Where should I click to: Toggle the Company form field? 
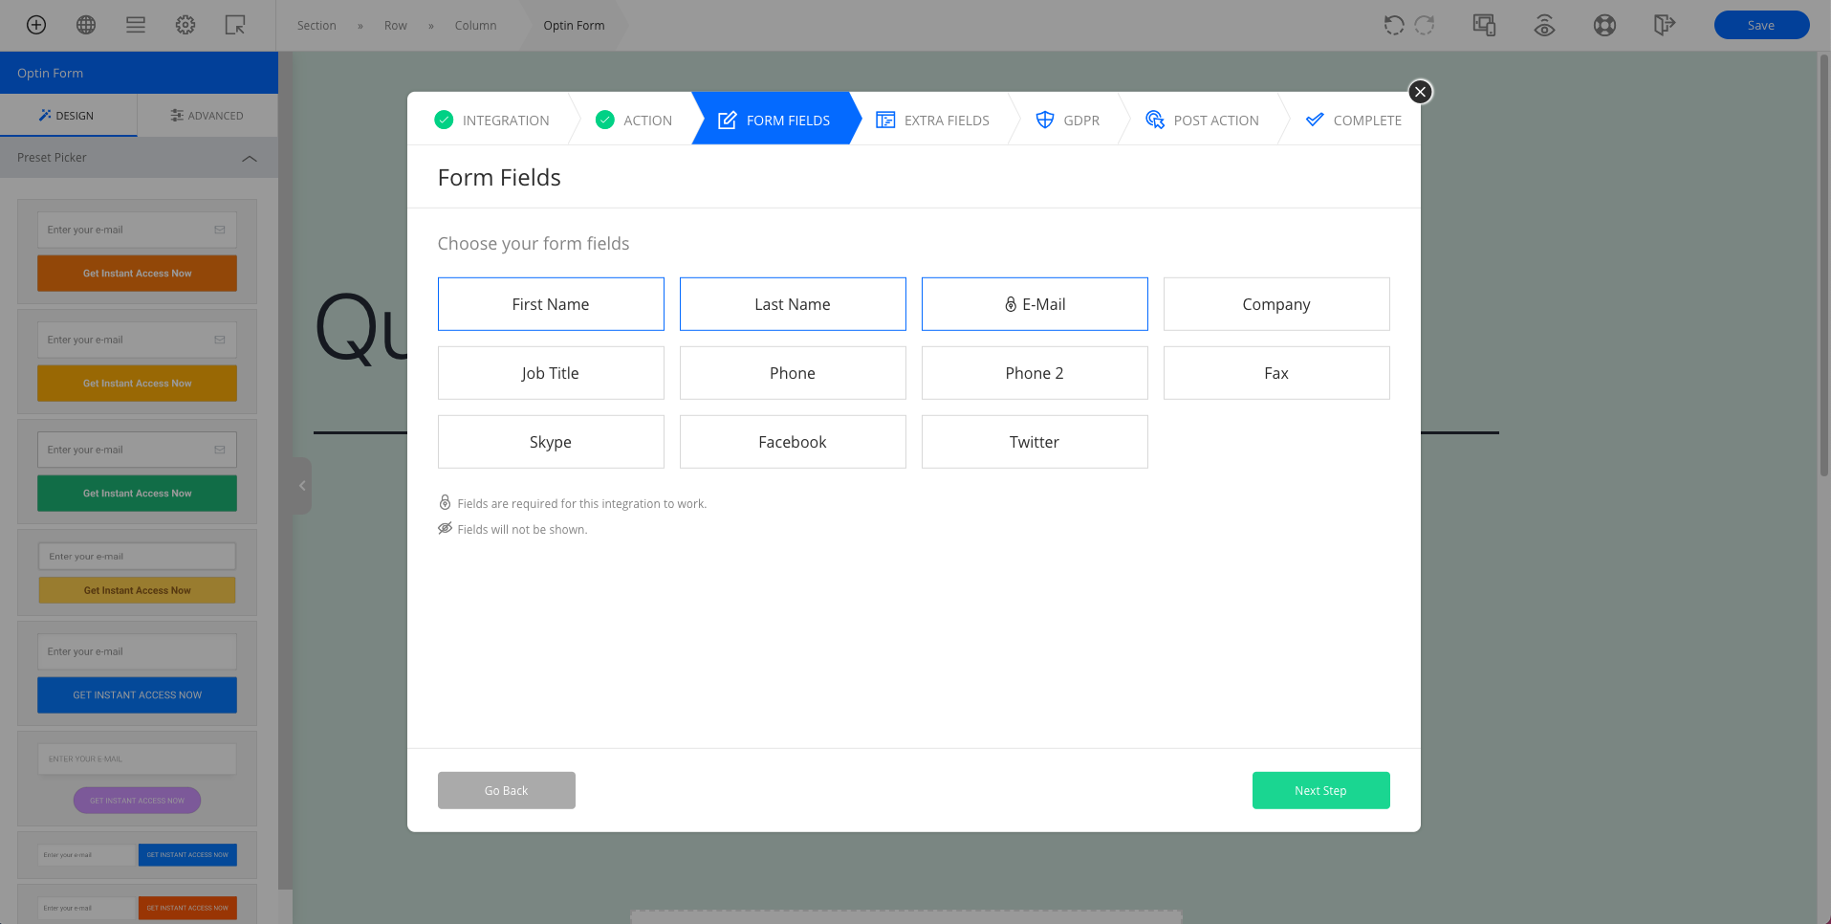point(1275,304)
